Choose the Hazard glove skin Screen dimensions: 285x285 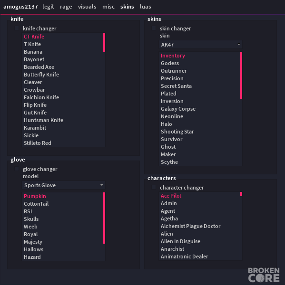coord(62,257)
